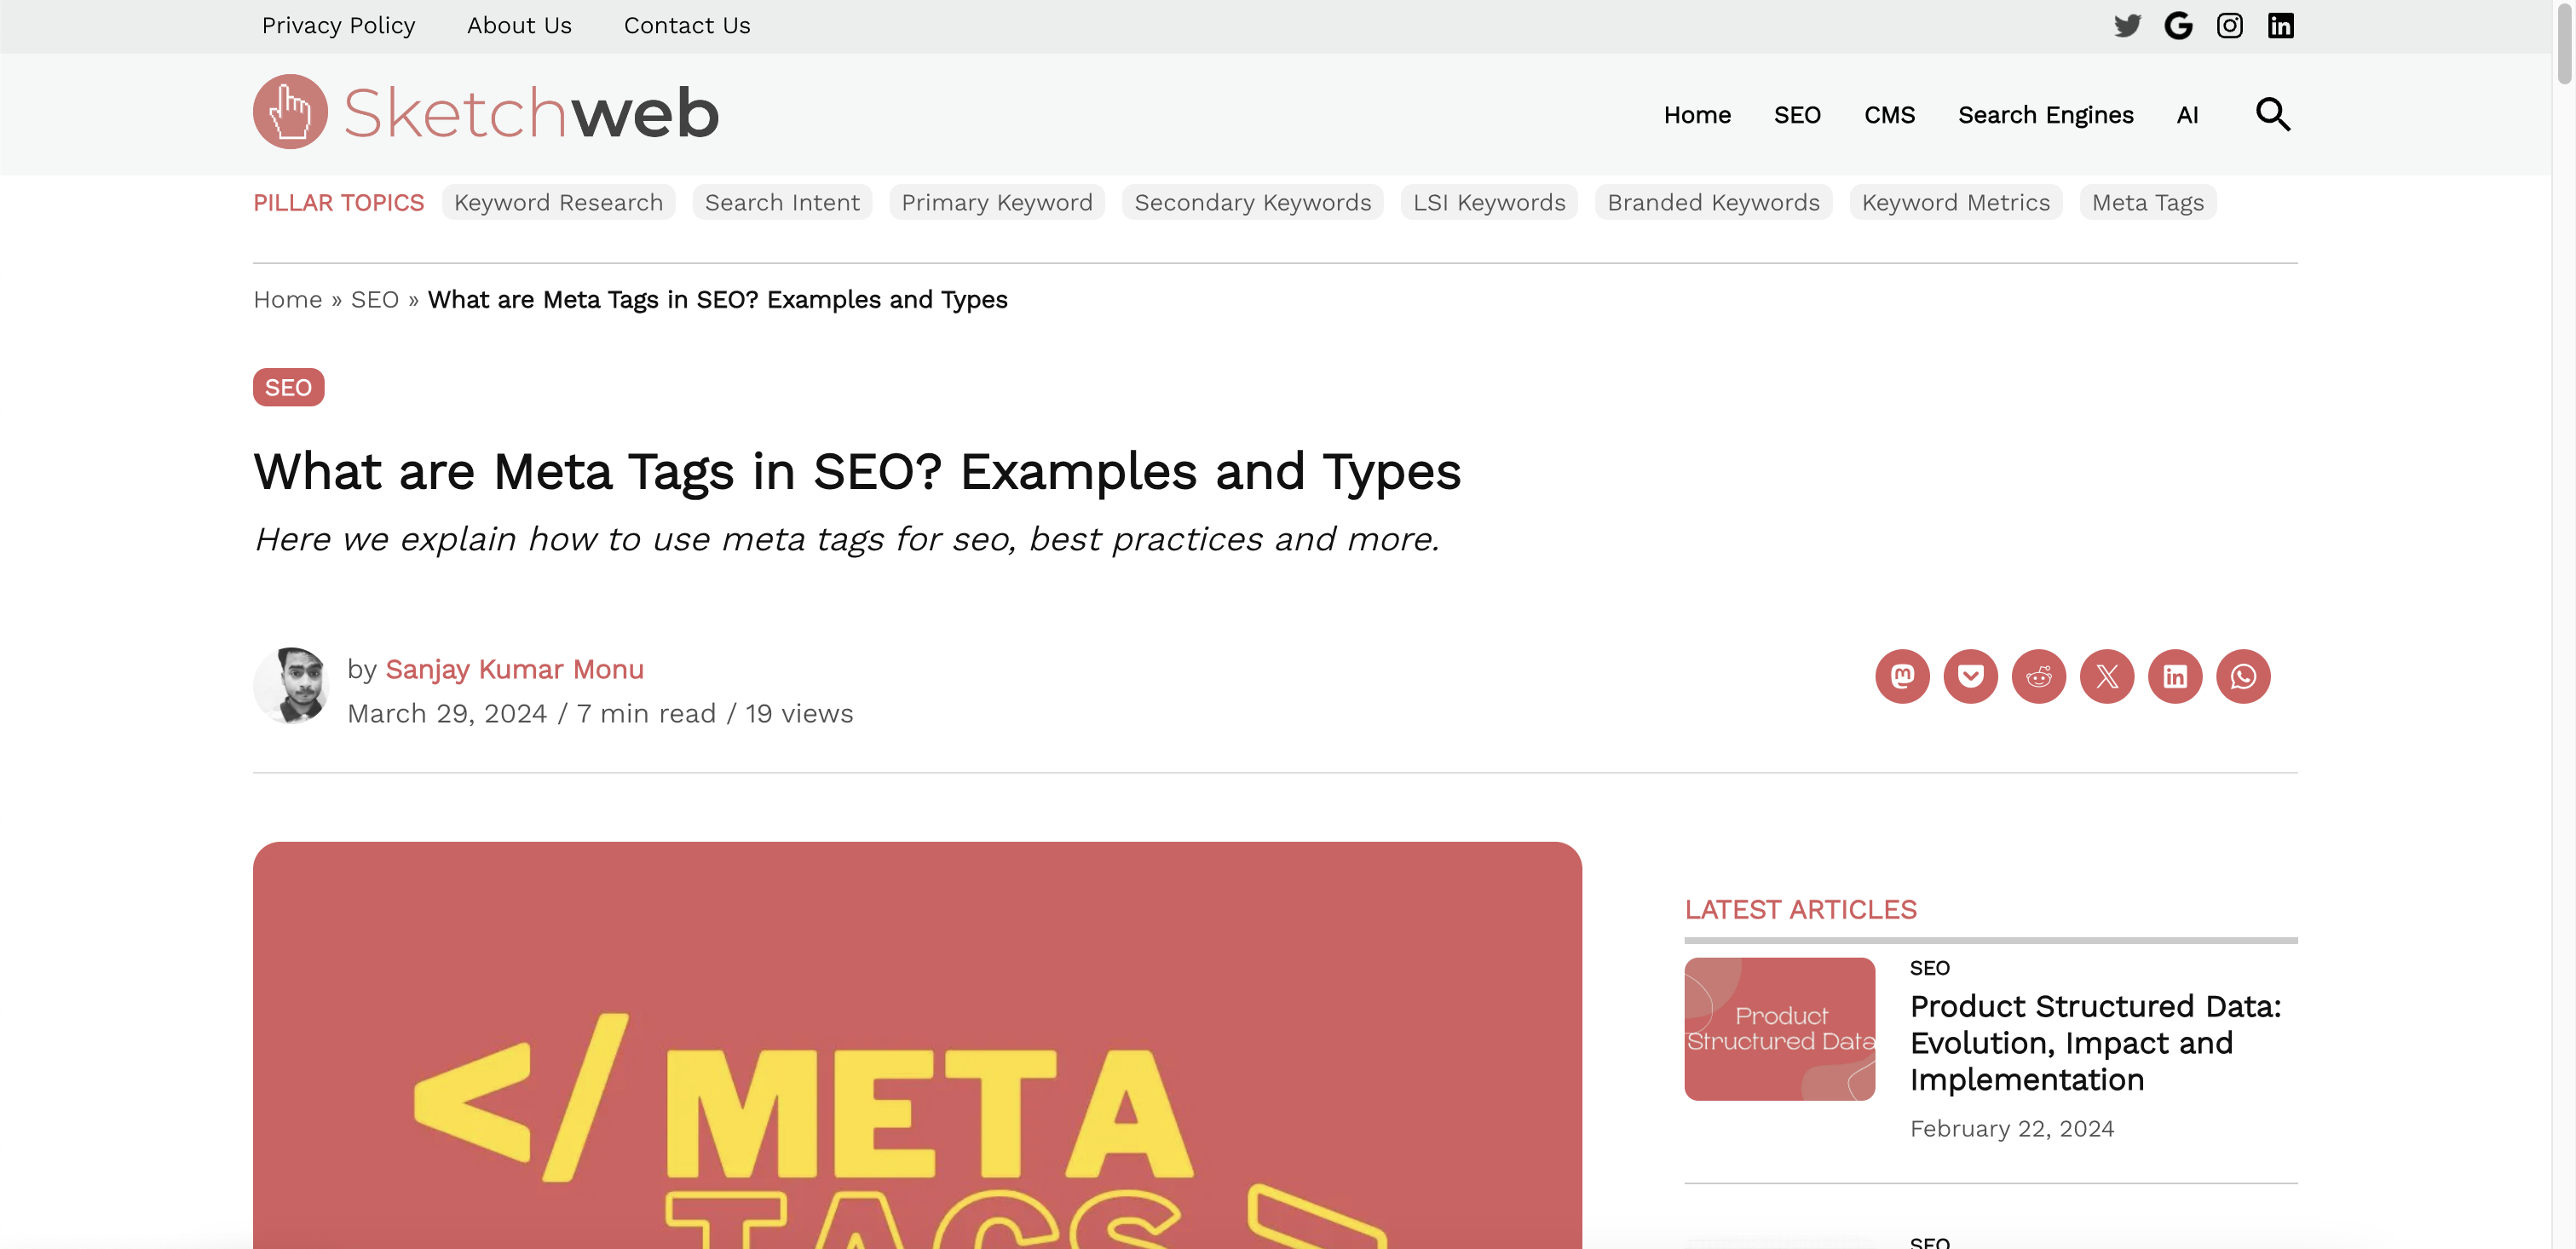Open Primary Keyword pillar topic
Image resolution: width=2576 pixels, height=1249 pixels.
(997, 202)
